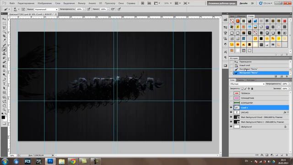This screenshot has height=165, width=293.
Task: Select the Move tool
Action: (x=4, y=19)
